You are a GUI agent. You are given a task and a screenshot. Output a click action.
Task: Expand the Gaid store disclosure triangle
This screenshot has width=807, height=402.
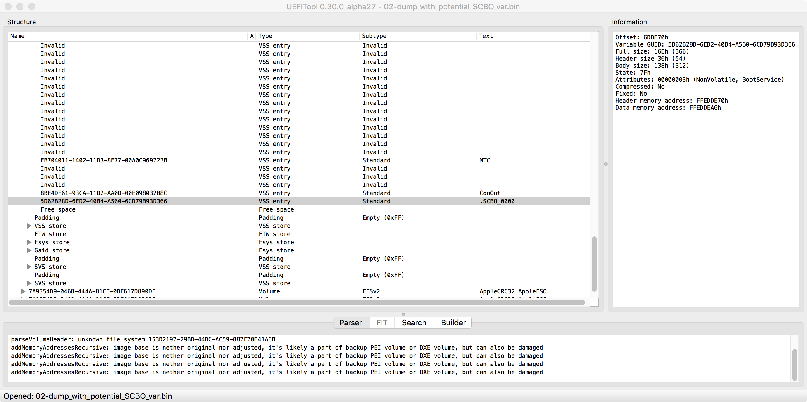[29, 250]
